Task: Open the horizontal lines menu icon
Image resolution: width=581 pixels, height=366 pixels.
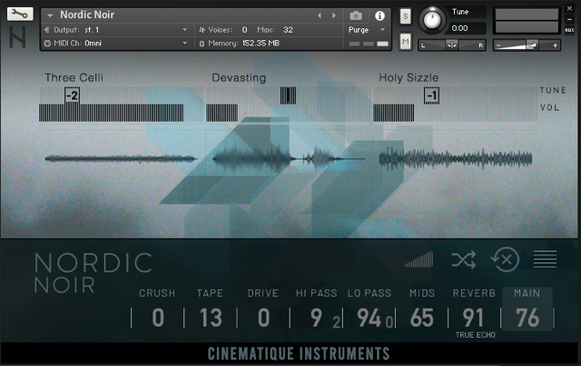Action: [546, 260]
